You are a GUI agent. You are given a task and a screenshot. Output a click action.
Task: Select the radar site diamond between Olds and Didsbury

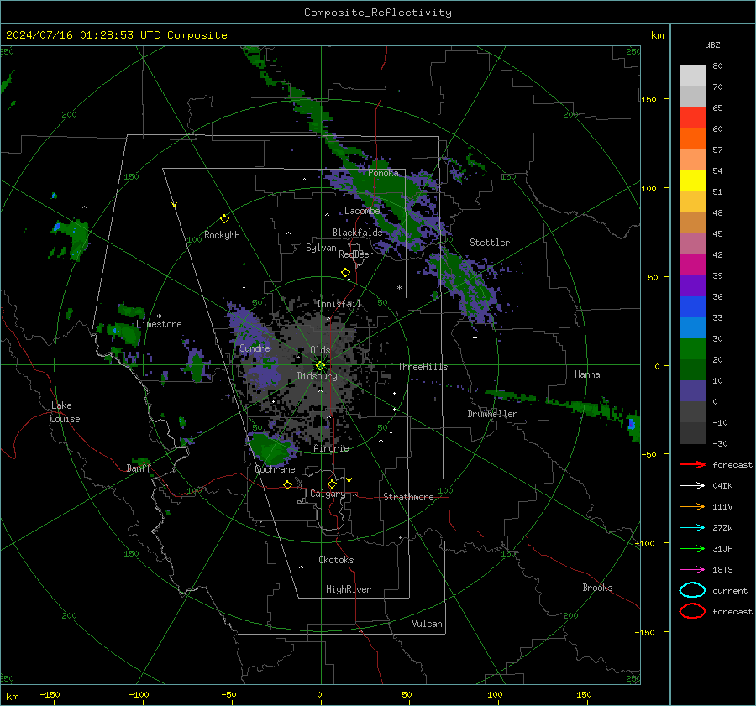pyautogui.click(x=321, y=366)
